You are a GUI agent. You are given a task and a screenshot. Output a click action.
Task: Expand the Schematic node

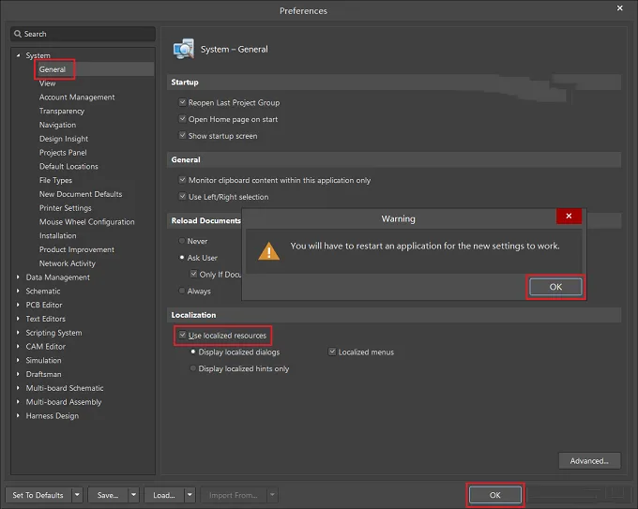(18, 291)
